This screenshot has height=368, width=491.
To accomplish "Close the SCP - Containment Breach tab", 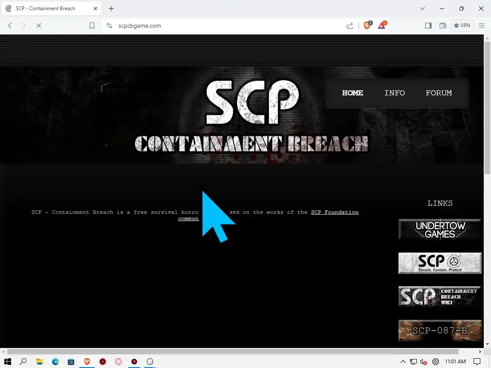I will pos(95,9).
